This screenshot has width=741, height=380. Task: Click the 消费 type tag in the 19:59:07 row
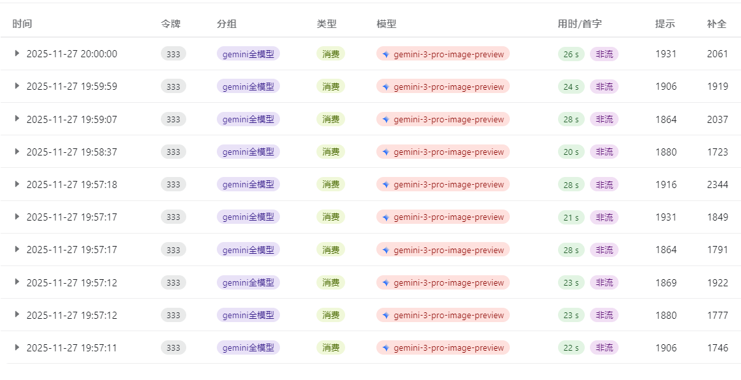(331, 119)
